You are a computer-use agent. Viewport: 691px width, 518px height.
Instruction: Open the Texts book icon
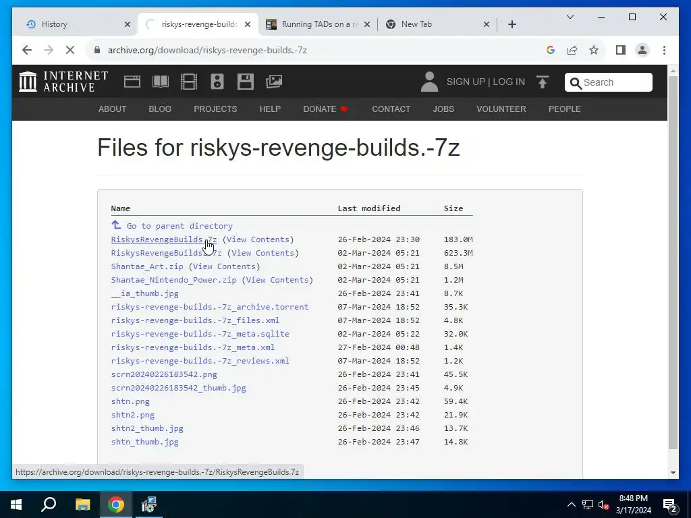161,82
